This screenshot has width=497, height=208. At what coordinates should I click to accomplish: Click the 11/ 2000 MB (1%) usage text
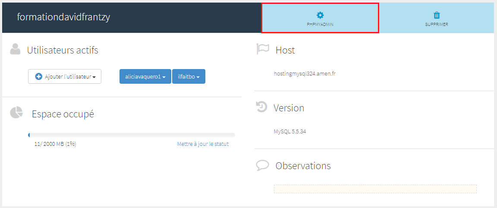click(55, 144)
